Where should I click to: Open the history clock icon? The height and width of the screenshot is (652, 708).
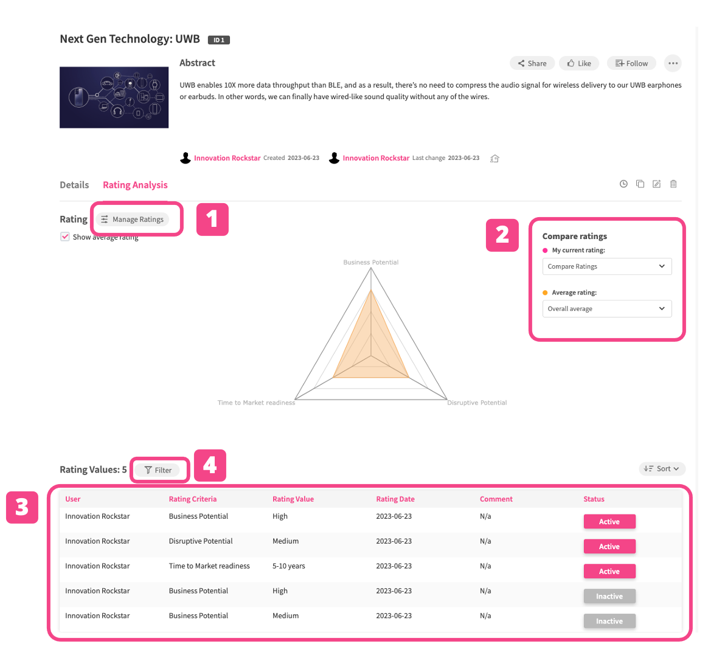623,184
